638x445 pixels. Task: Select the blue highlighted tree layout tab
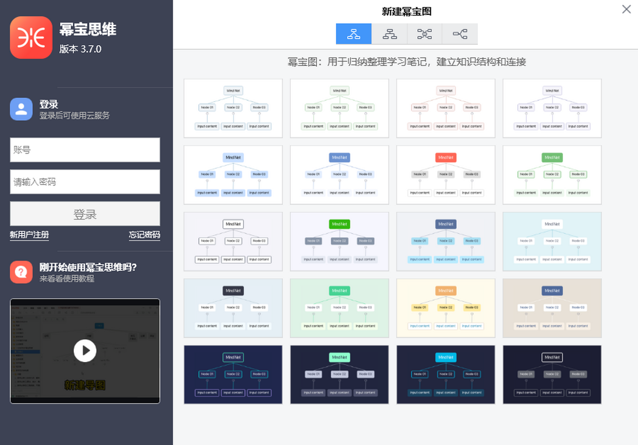[354, 34]
